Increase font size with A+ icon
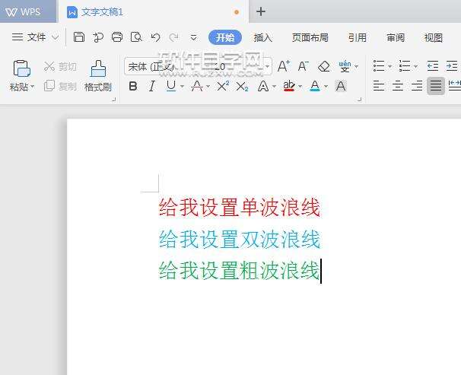This screenshot has height=375, width=461. (x=284, y=66)
